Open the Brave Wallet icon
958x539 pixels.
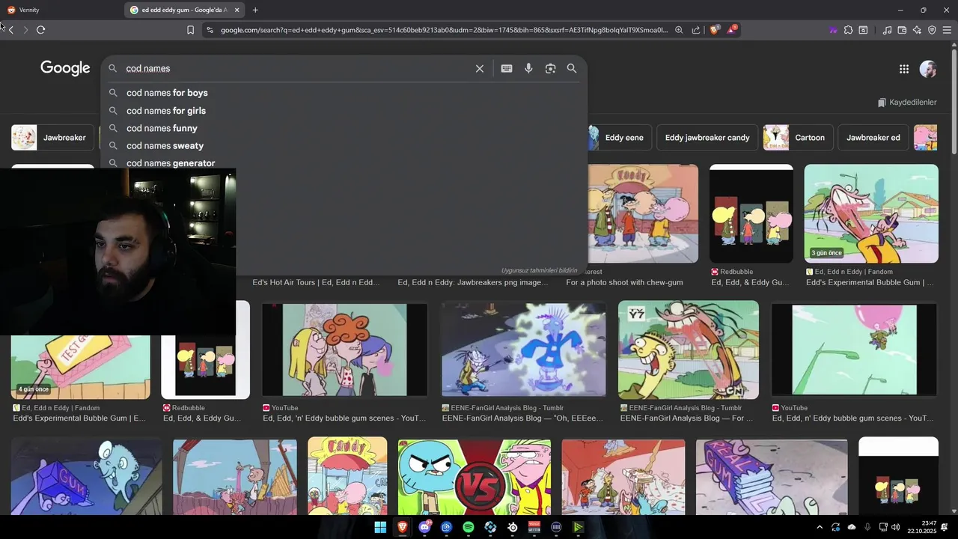902,30
